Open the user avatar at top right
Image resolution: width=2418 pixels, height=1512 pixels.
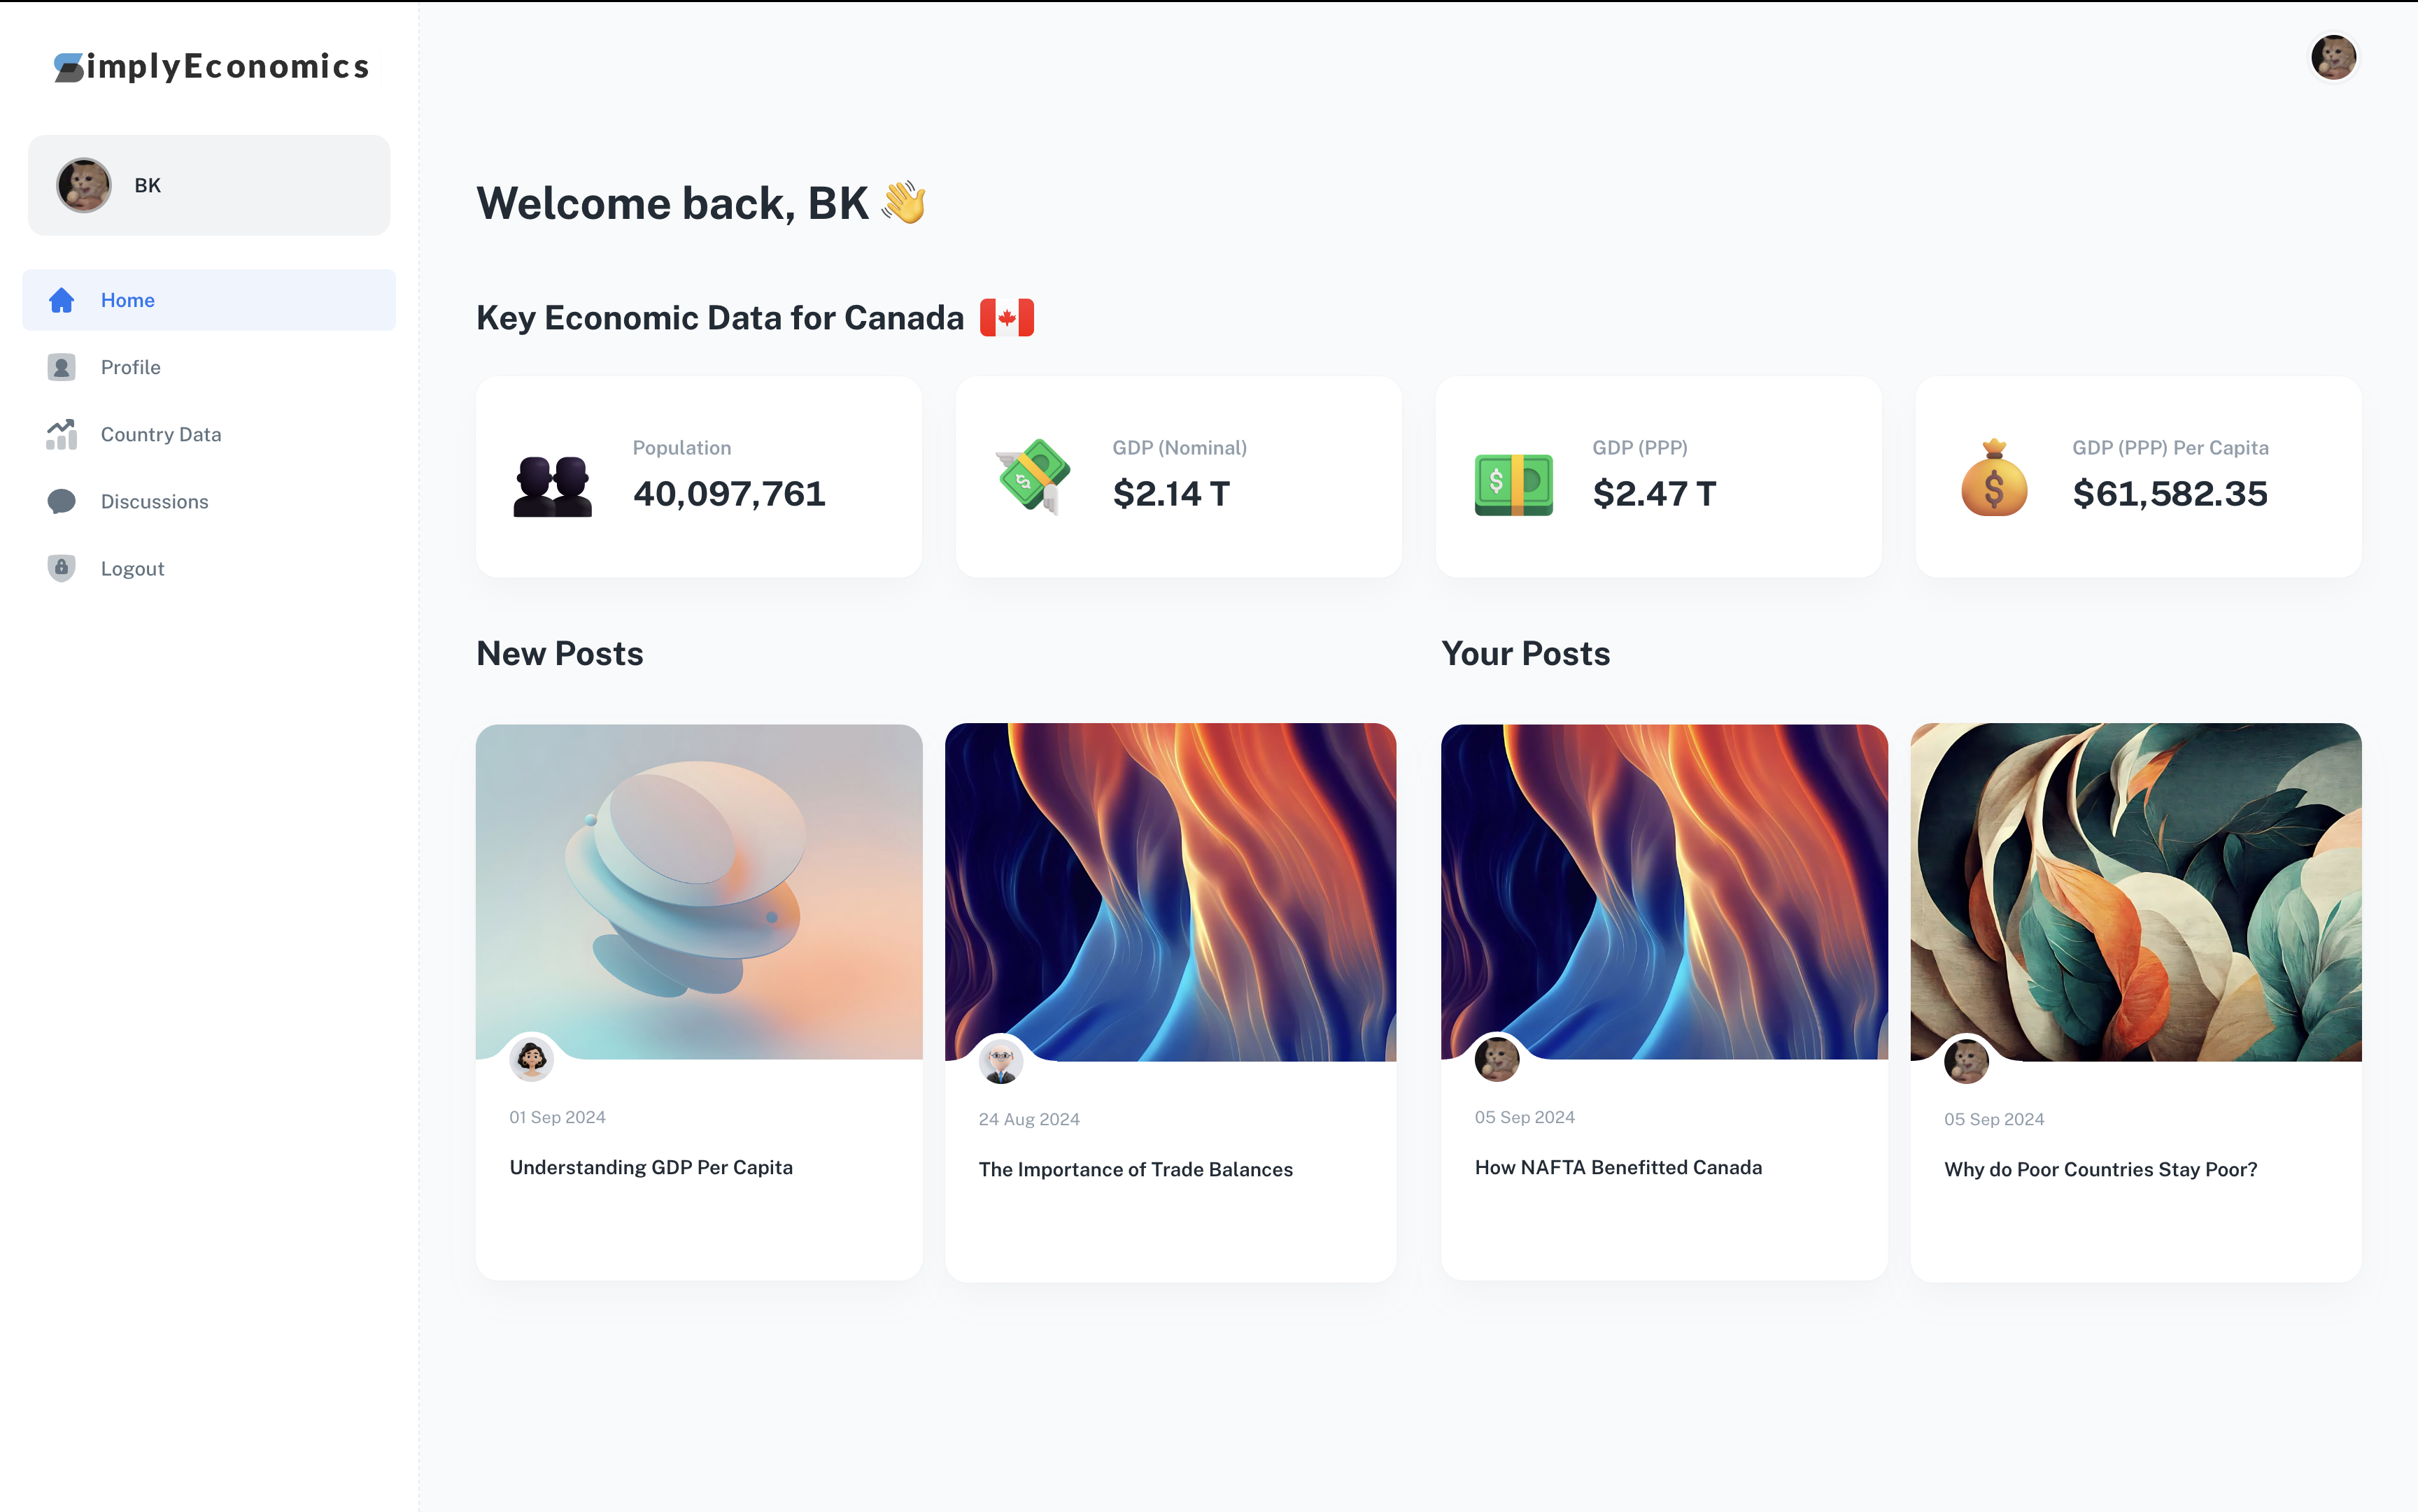(x=2333, y=57)
